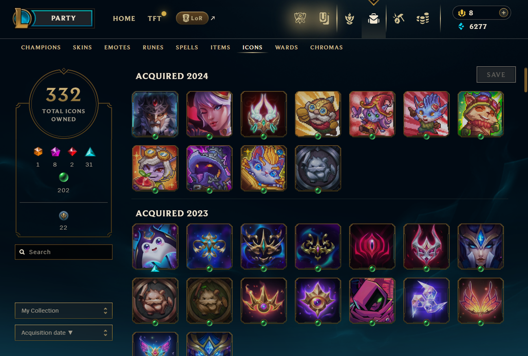
Task: Open the Collection backpack icon
Action: [373, 19]
